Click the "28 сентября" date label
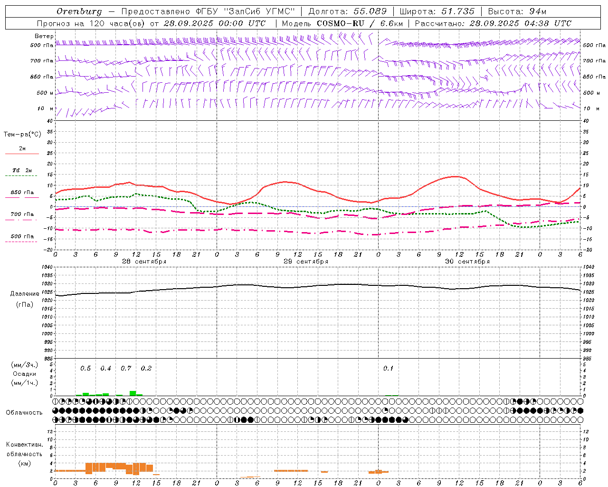The width and height of the screenshot is (608, 487). (144, 262)
